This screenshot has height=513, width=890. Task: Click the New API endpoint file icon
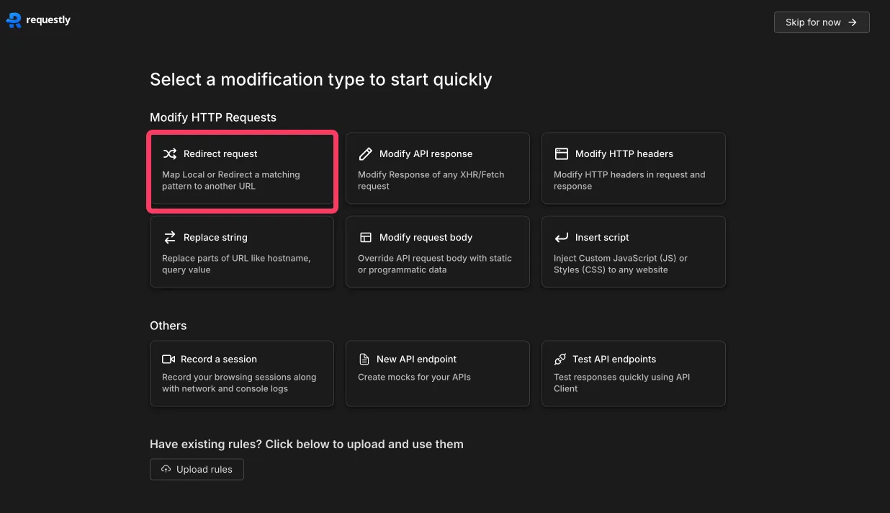point(364,359)
